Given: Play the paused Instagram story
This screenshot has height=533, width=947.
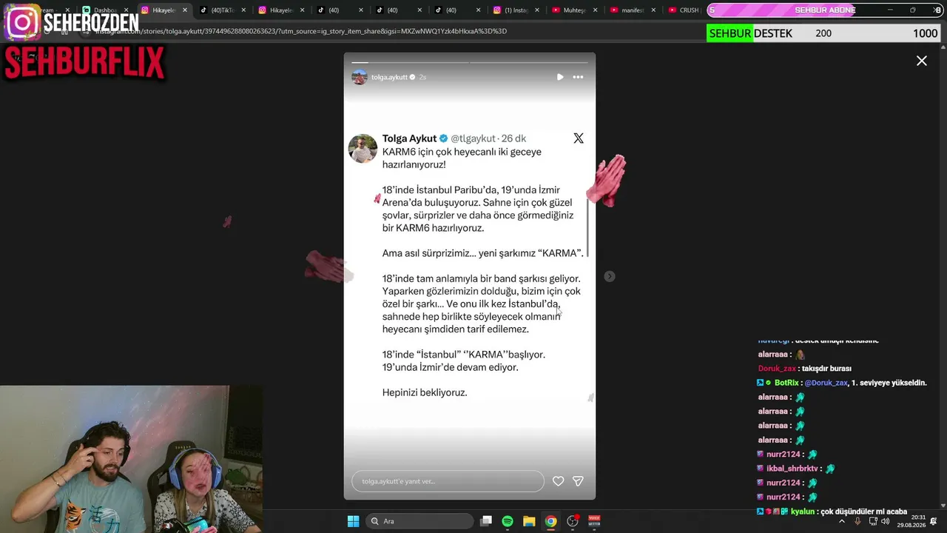Looking at the screenshot, I should click(560, 77).
